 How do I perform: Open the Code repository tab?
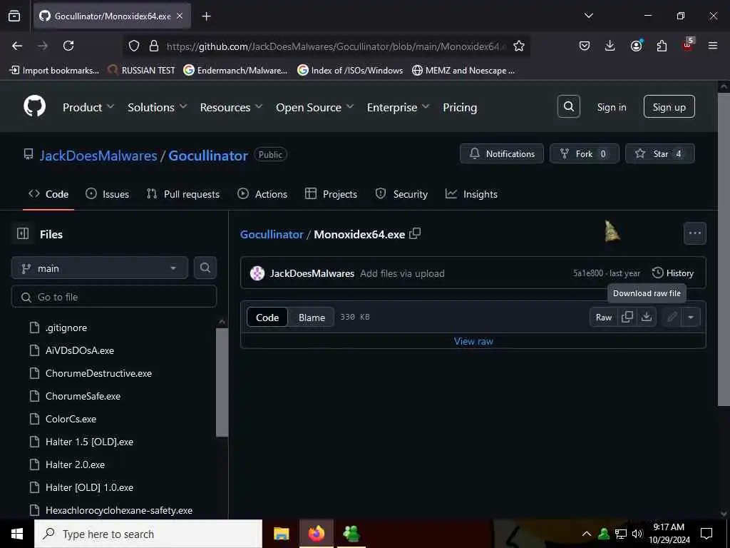click(48, 194)
